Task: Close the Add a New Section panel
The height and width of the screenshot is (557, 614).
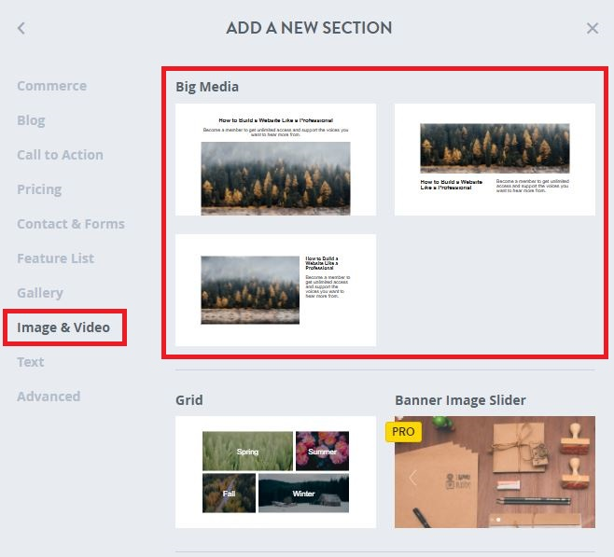Action: click(x=592, y=28)
